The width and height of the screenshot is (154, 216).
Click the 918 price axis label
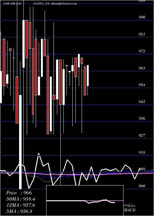click(x=142, y=152)
